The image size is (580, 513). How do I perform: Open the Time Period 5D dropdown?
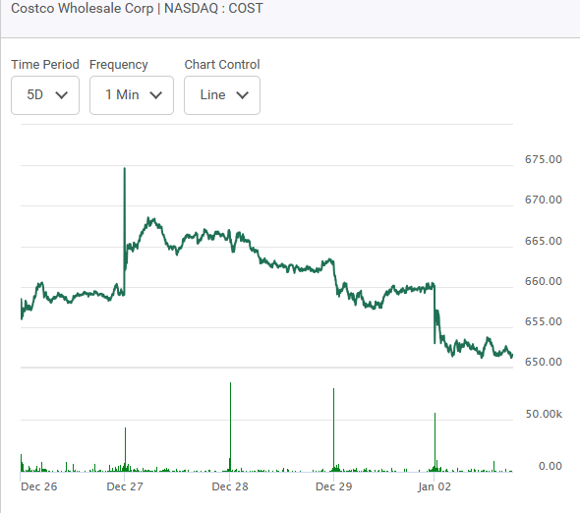point(45,95)
